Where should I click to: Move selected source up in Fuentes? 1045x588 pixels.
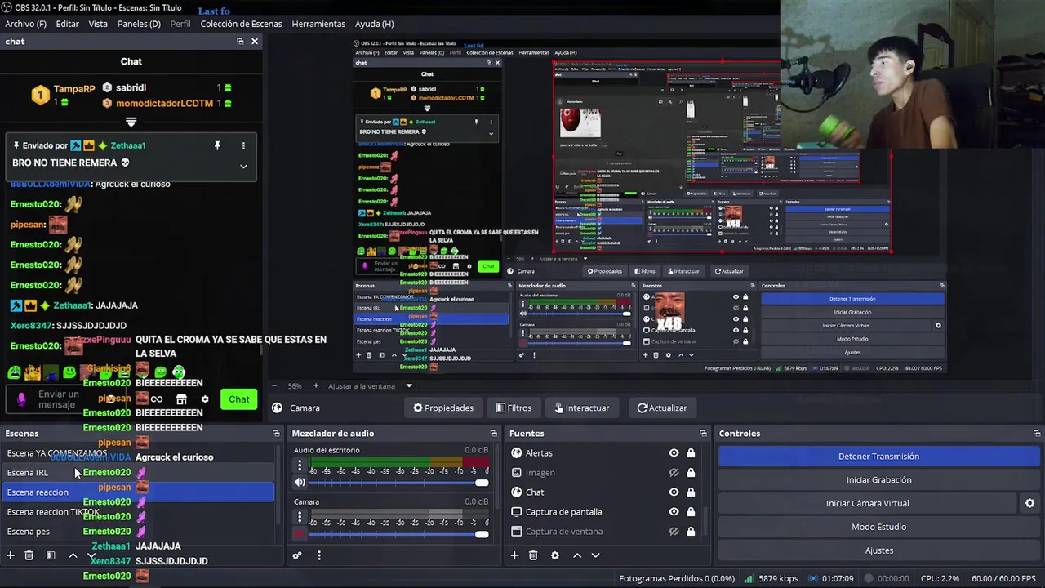577,555
